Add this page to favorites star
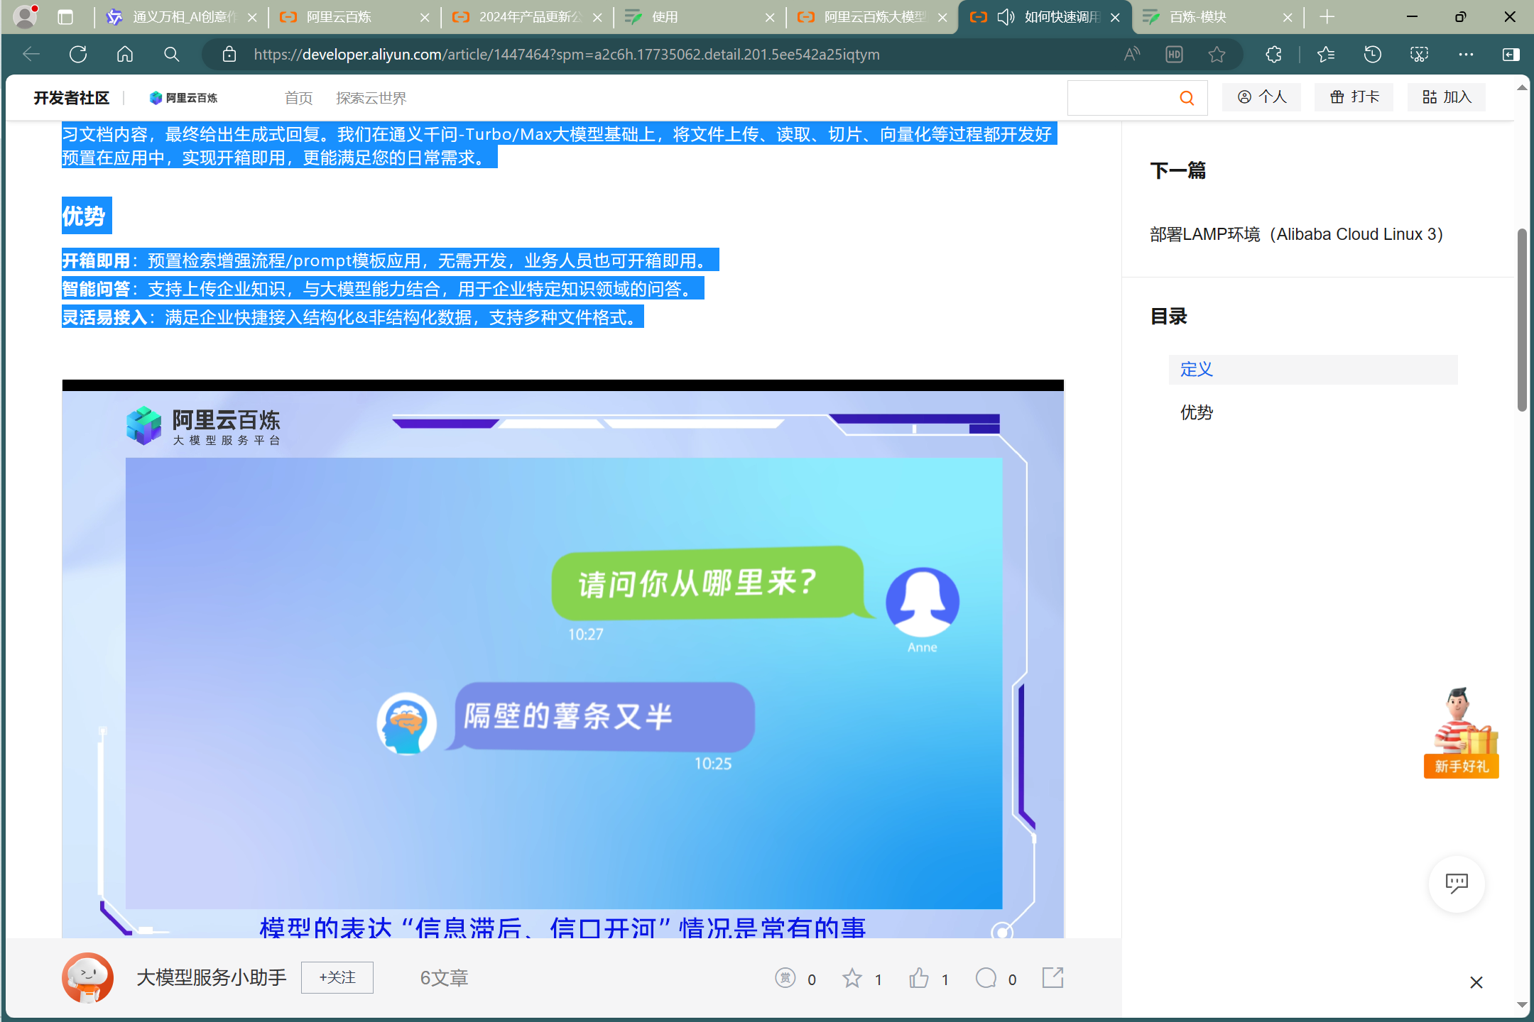The width and height of the screenshot is (1534, 1022). point(1217,55)
